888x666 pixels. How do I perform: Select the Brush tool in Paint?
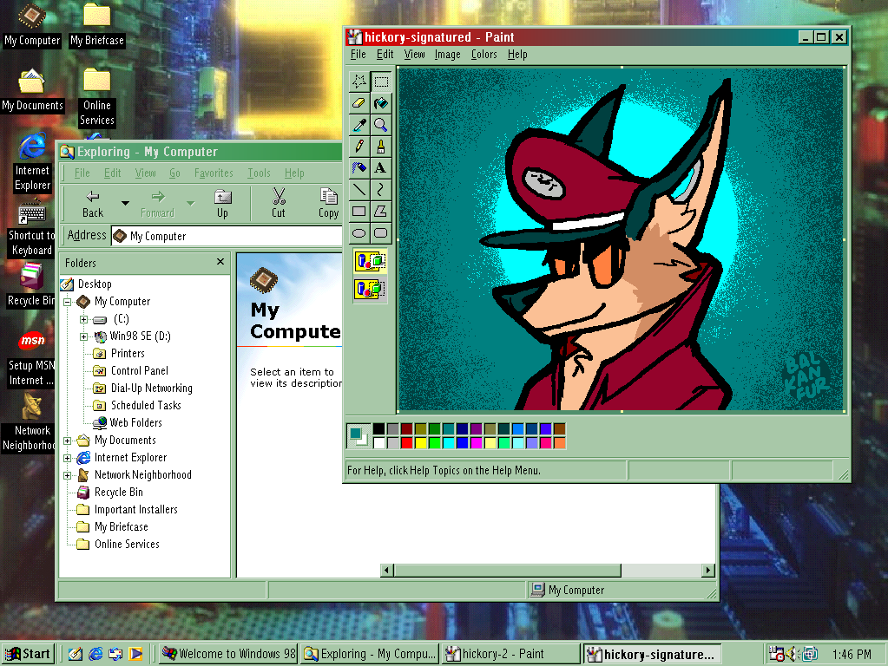click(x=380, y=147)
